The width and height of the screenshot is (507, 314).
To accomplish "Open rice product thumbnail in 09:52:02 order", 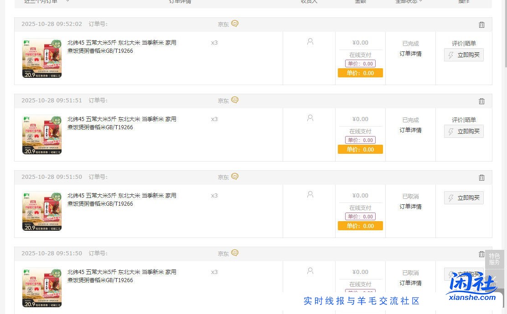I will coord(42,58).
